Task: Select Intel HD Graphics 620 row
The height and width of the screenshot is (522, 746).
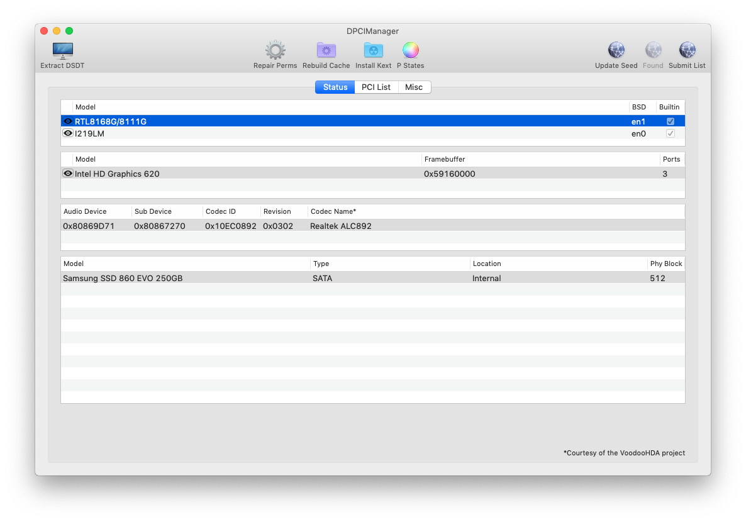Action: pos(373,173)
